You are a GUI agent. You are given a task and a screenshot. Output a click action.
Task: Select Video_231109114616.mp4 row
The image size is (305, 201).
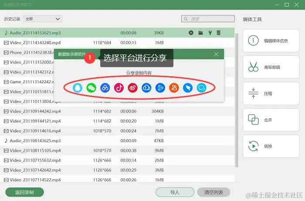(x=117, y=131)
